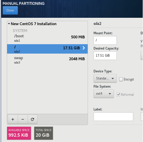Click the SYSTEM group heading

pos(20,31)
